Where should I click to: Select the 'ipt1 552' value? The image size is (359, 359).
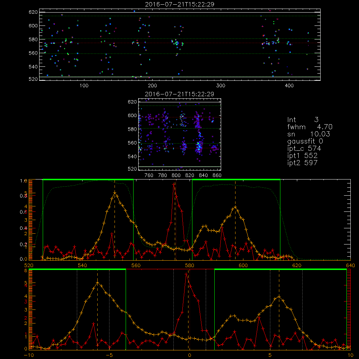[x=302, y=156]
